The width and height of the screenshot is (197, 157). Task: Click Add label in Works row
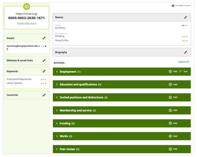pos(175,136)
